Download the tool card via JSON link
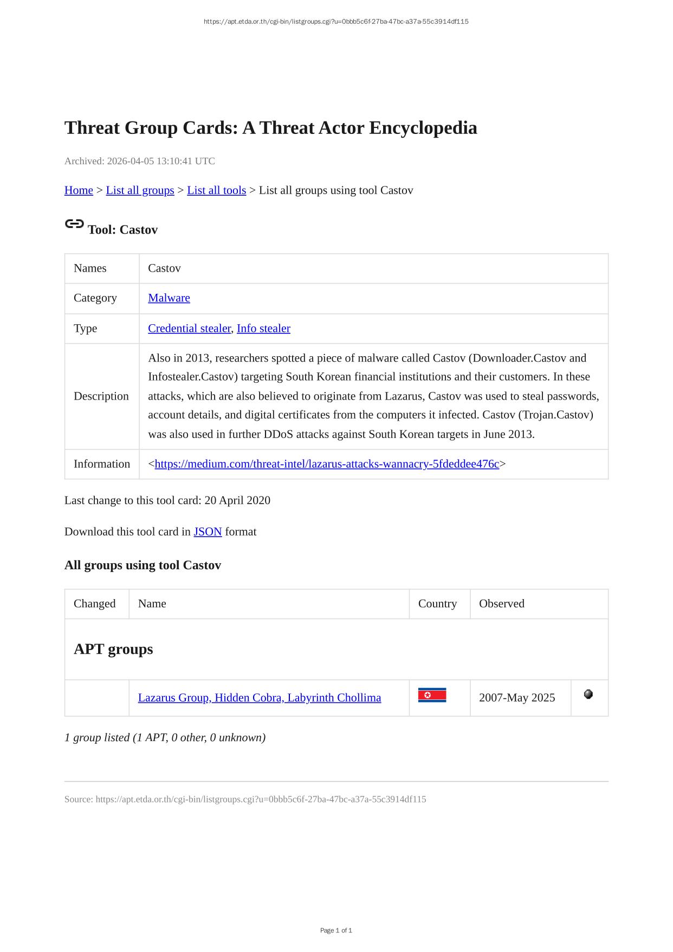Viewport: 673px width, 952px height. pos(208,532)
